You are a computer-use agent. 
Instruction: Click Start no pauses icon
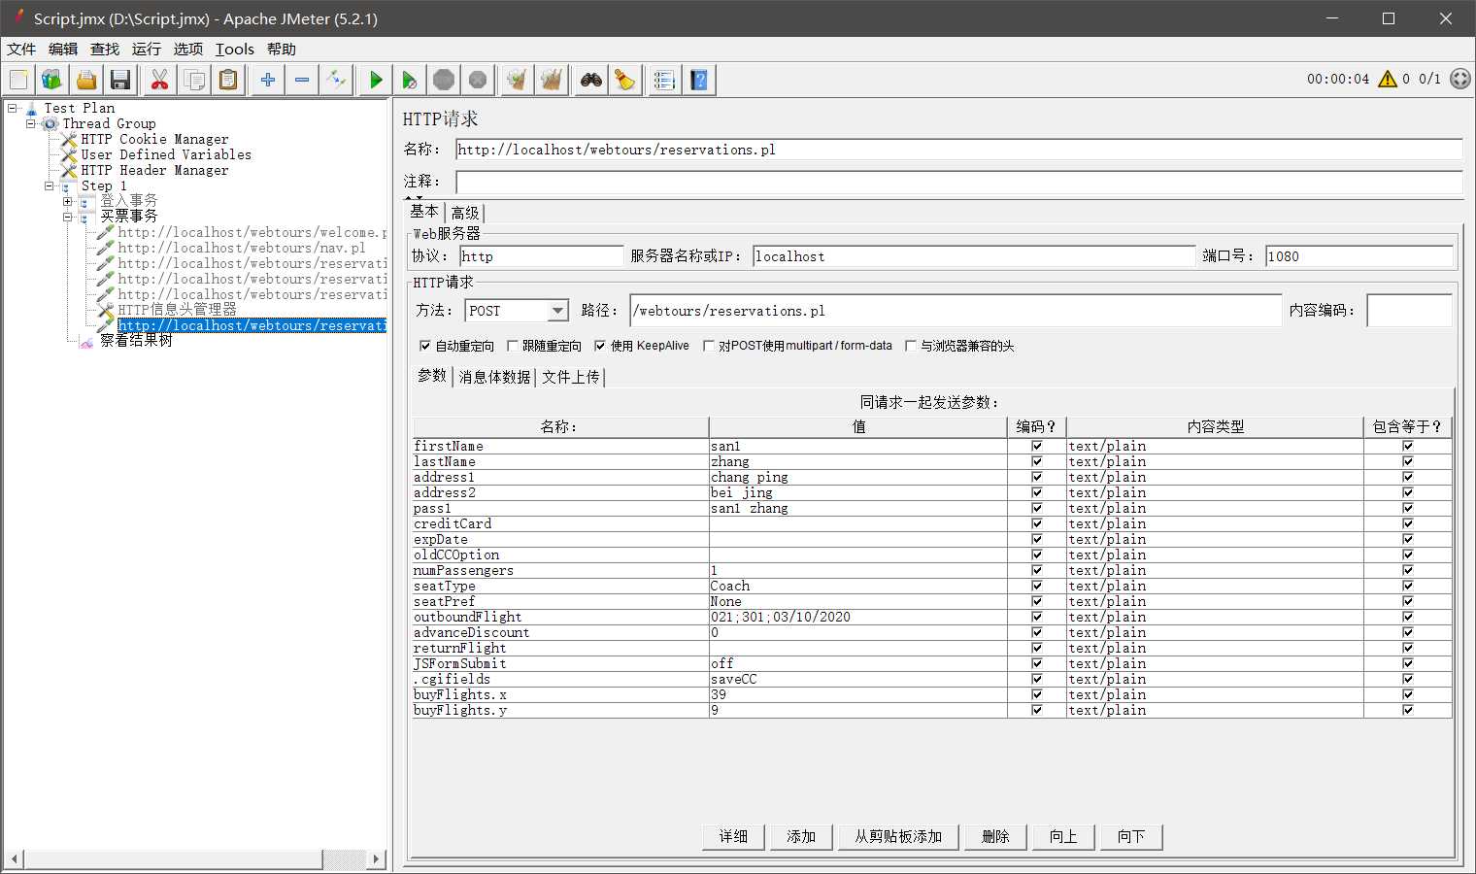pos(410,80)
